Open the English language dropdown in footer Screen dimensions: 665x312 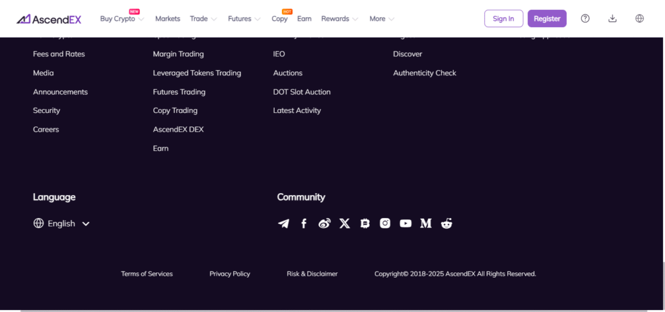(x=62, y=224)
